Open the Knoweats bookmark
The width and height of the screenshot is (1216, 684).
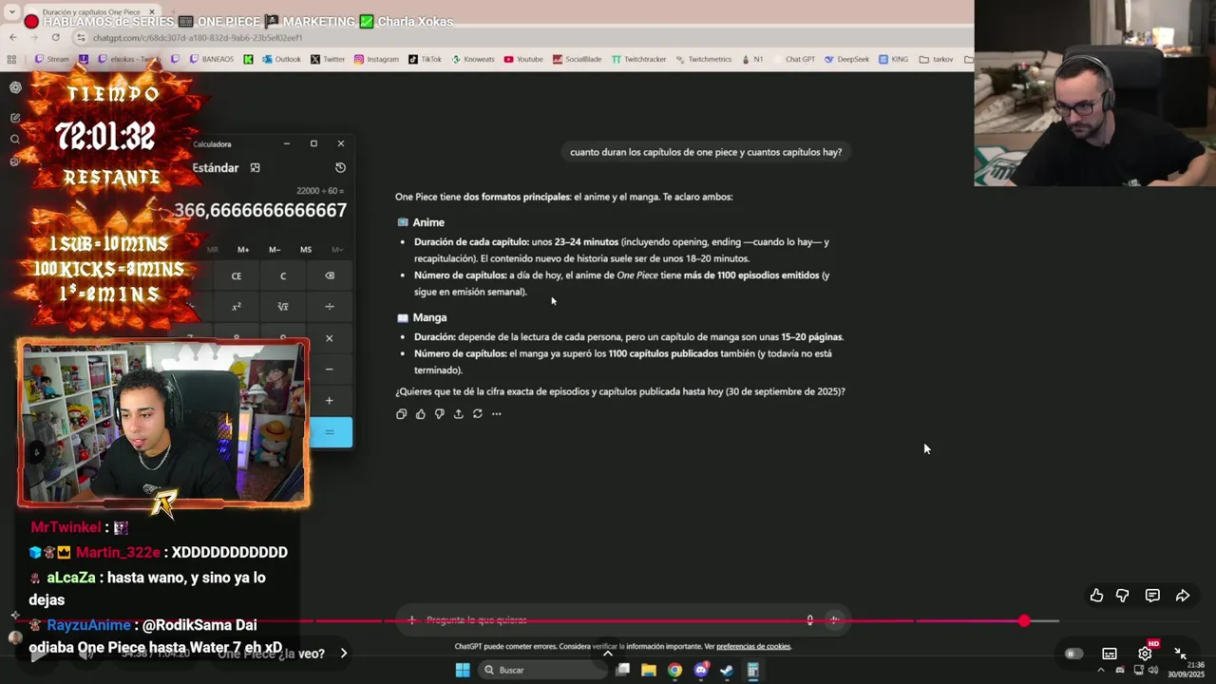(x=473, y=59)
